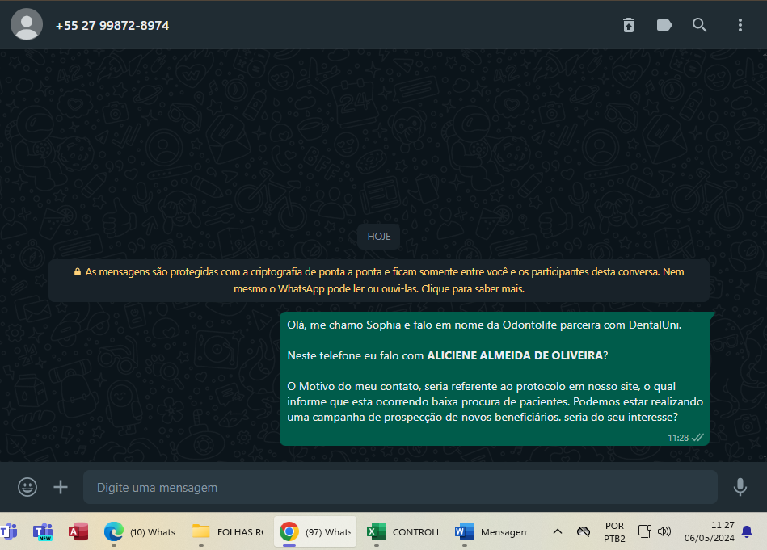The height and width of the screenshot is (550, 767).
Task: Click the 11:28 message timestamp
Action: (x=677, y=438)
